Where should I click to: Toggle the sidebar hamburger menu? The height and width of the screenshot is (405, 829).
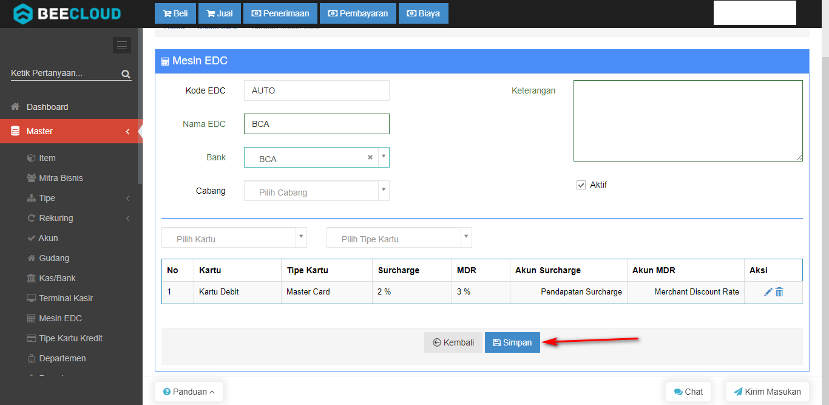point(122,45)
